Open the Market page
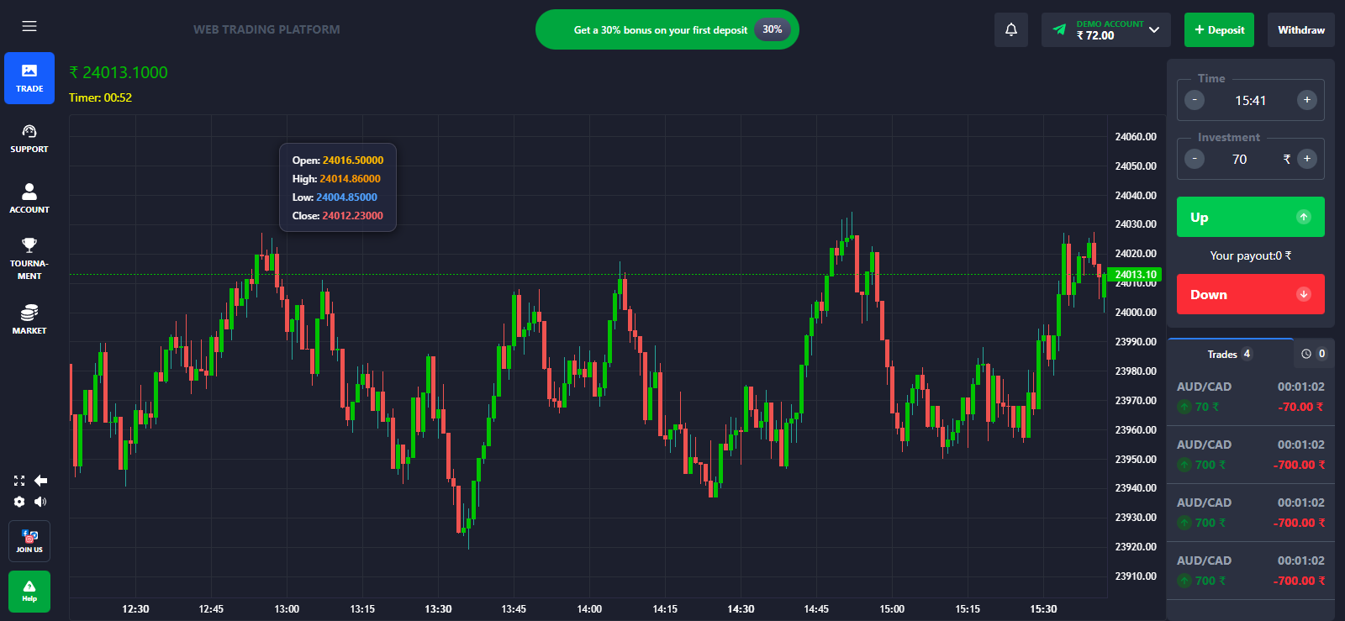 pos(29,319)
